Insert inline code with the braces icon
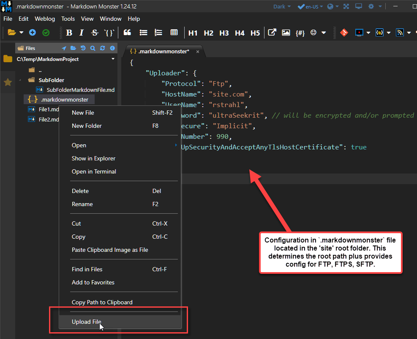This screenshot has width=417, height=339. tap(109, 33)
